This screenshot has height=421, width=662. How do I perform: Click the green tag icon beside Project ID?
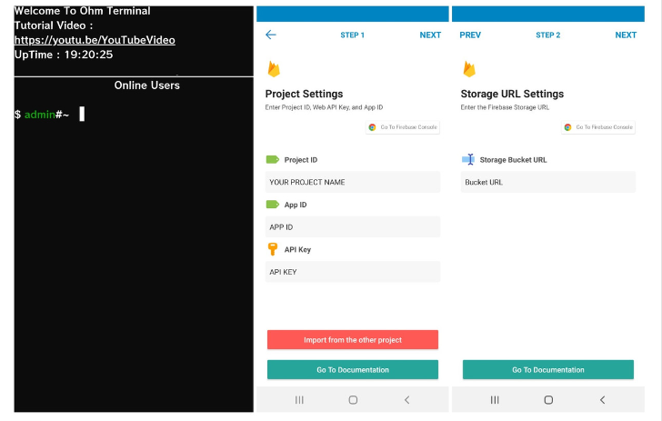[x=273, y=159]
